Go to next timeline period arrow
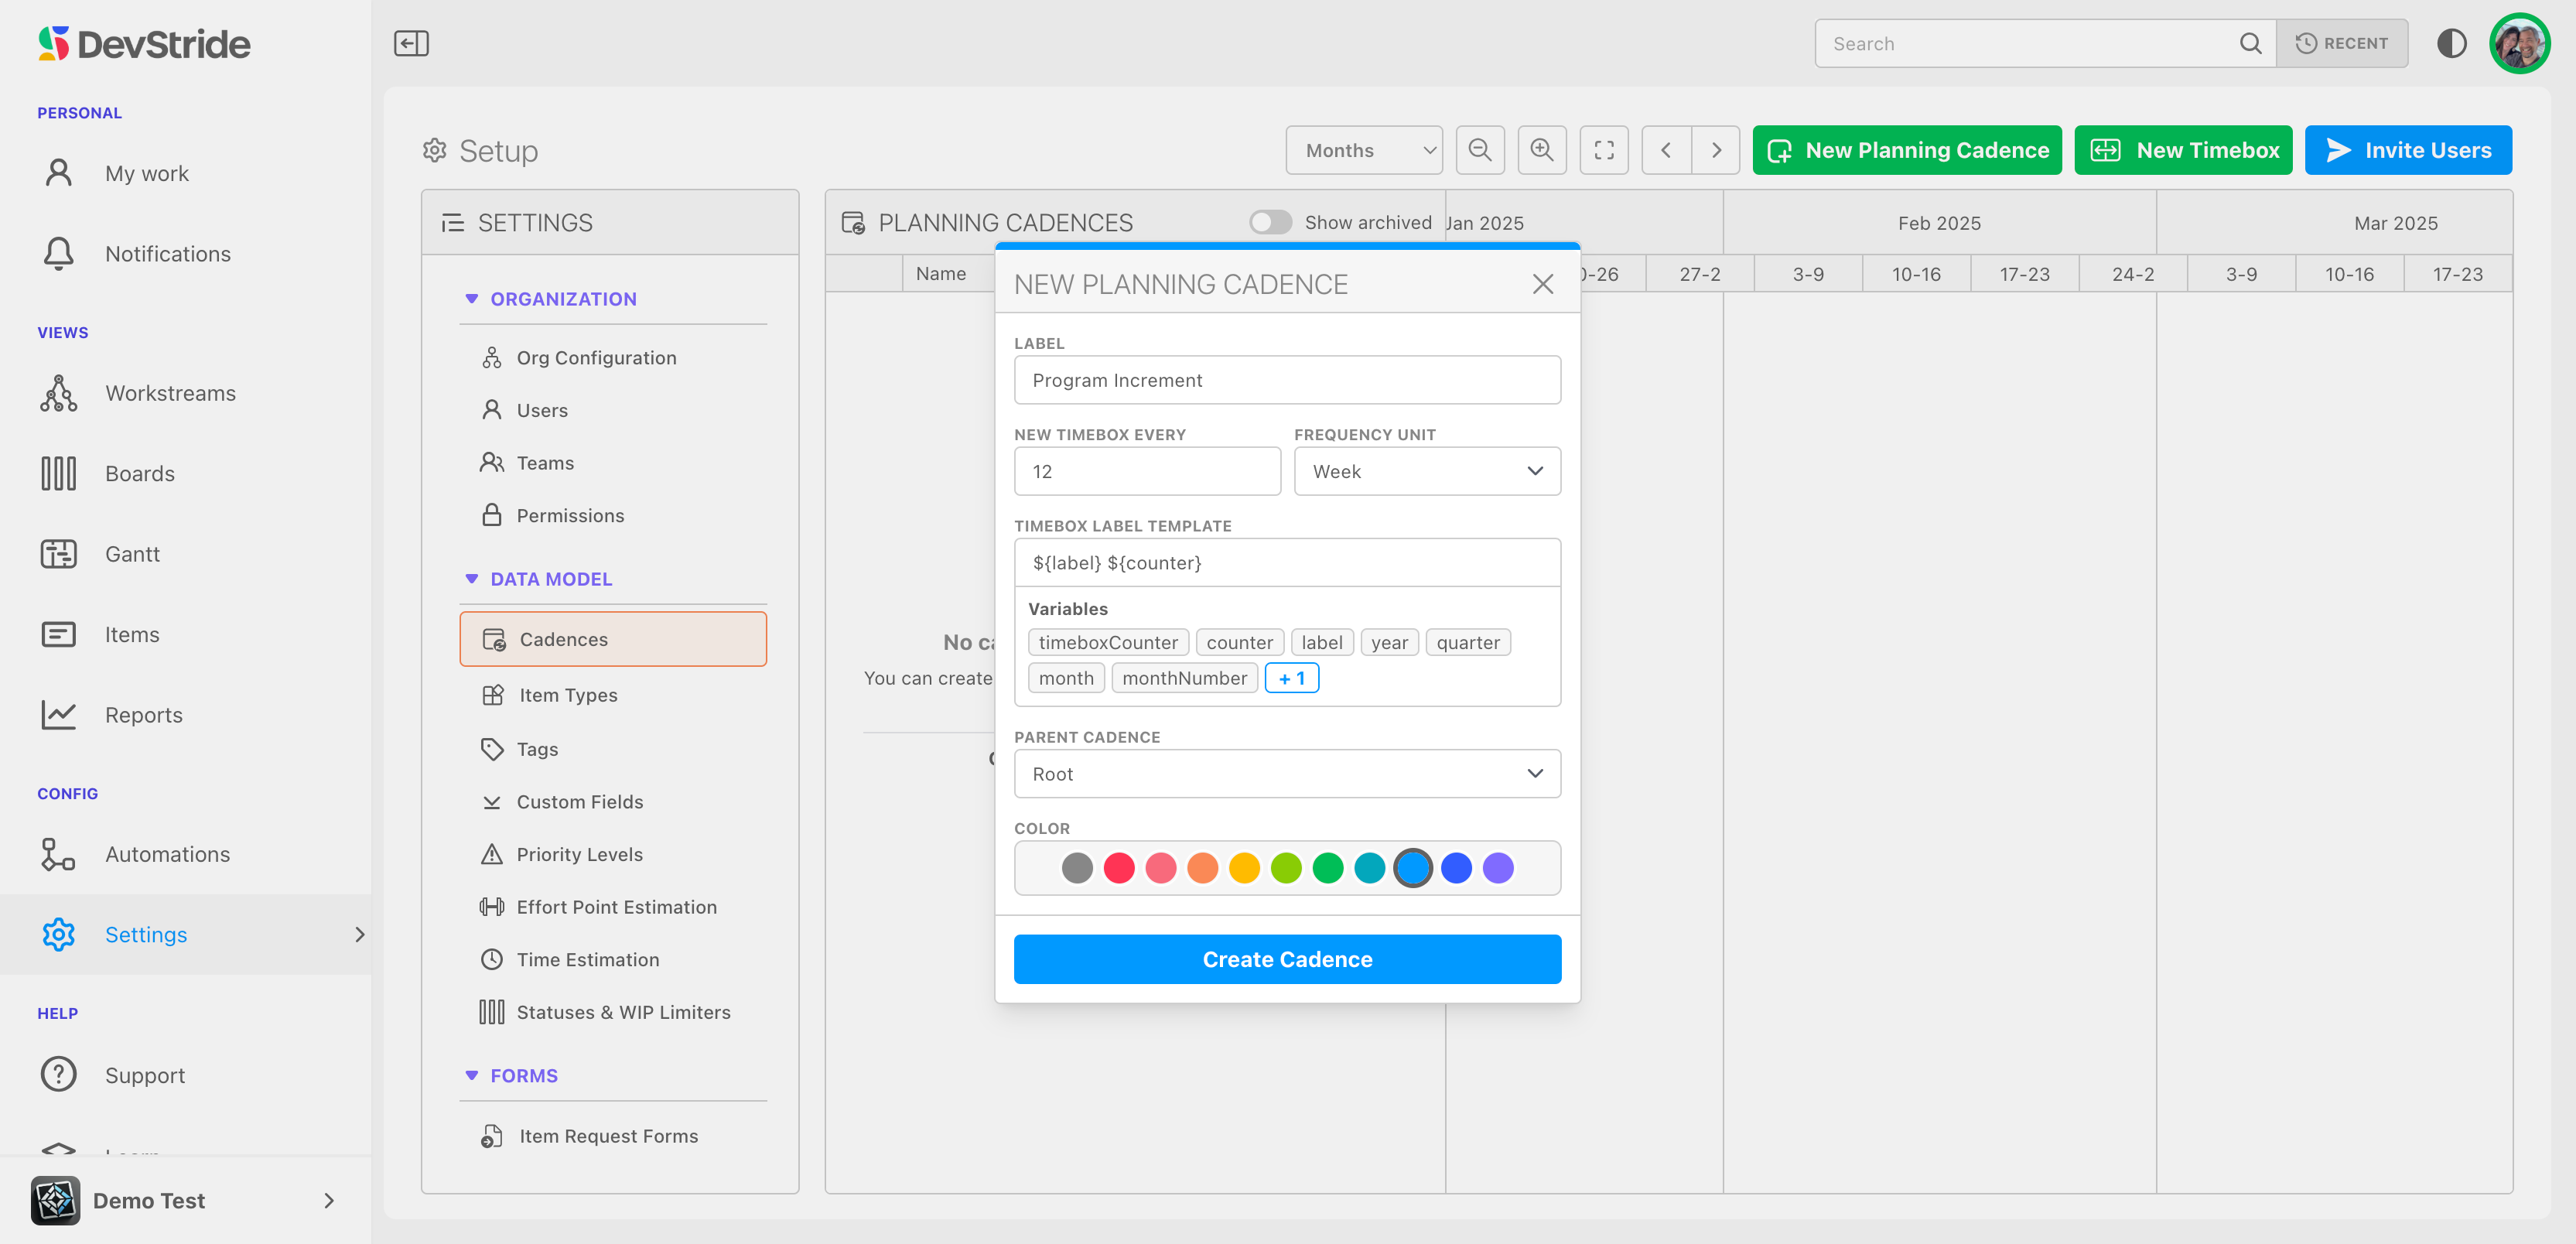Image resolution: width=2576 pixels, height=1244 pixels. pos(1716,150)
